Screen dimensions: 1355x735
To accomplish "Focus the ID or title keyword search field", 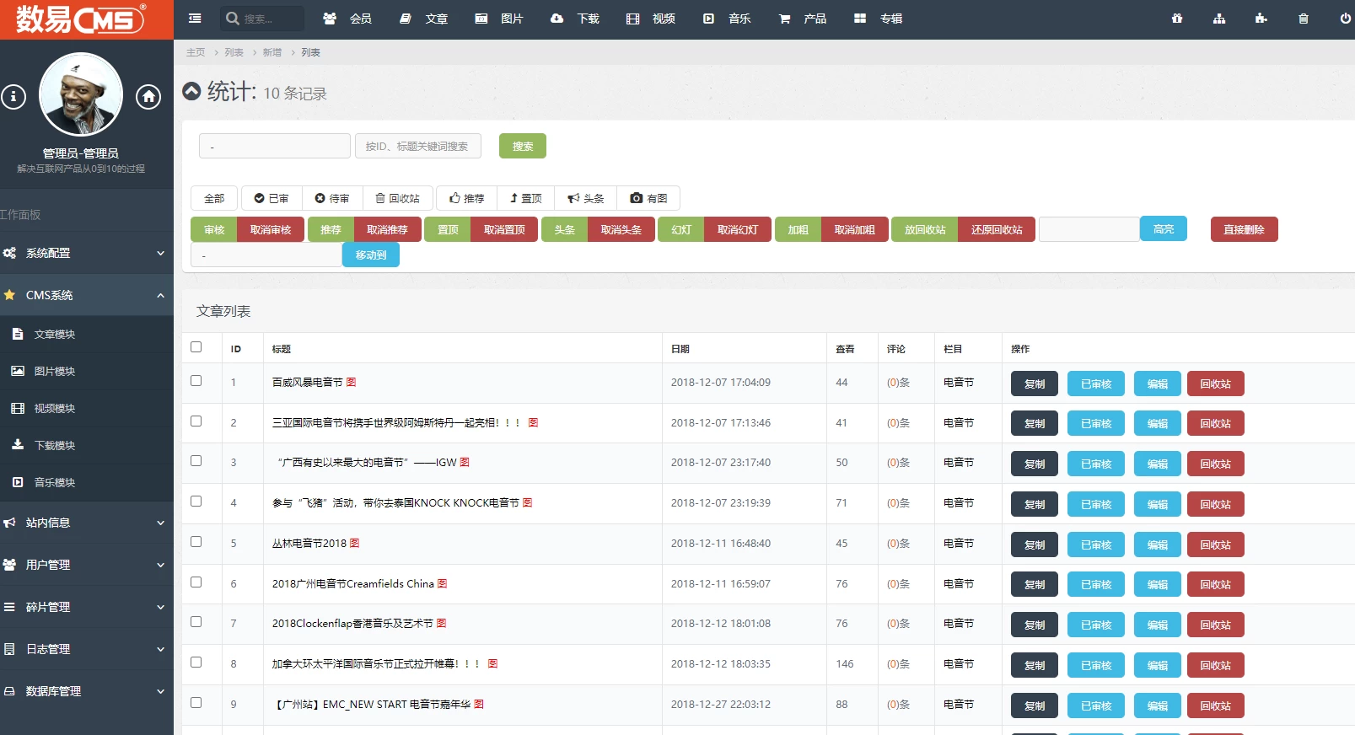I will (417, 146).
